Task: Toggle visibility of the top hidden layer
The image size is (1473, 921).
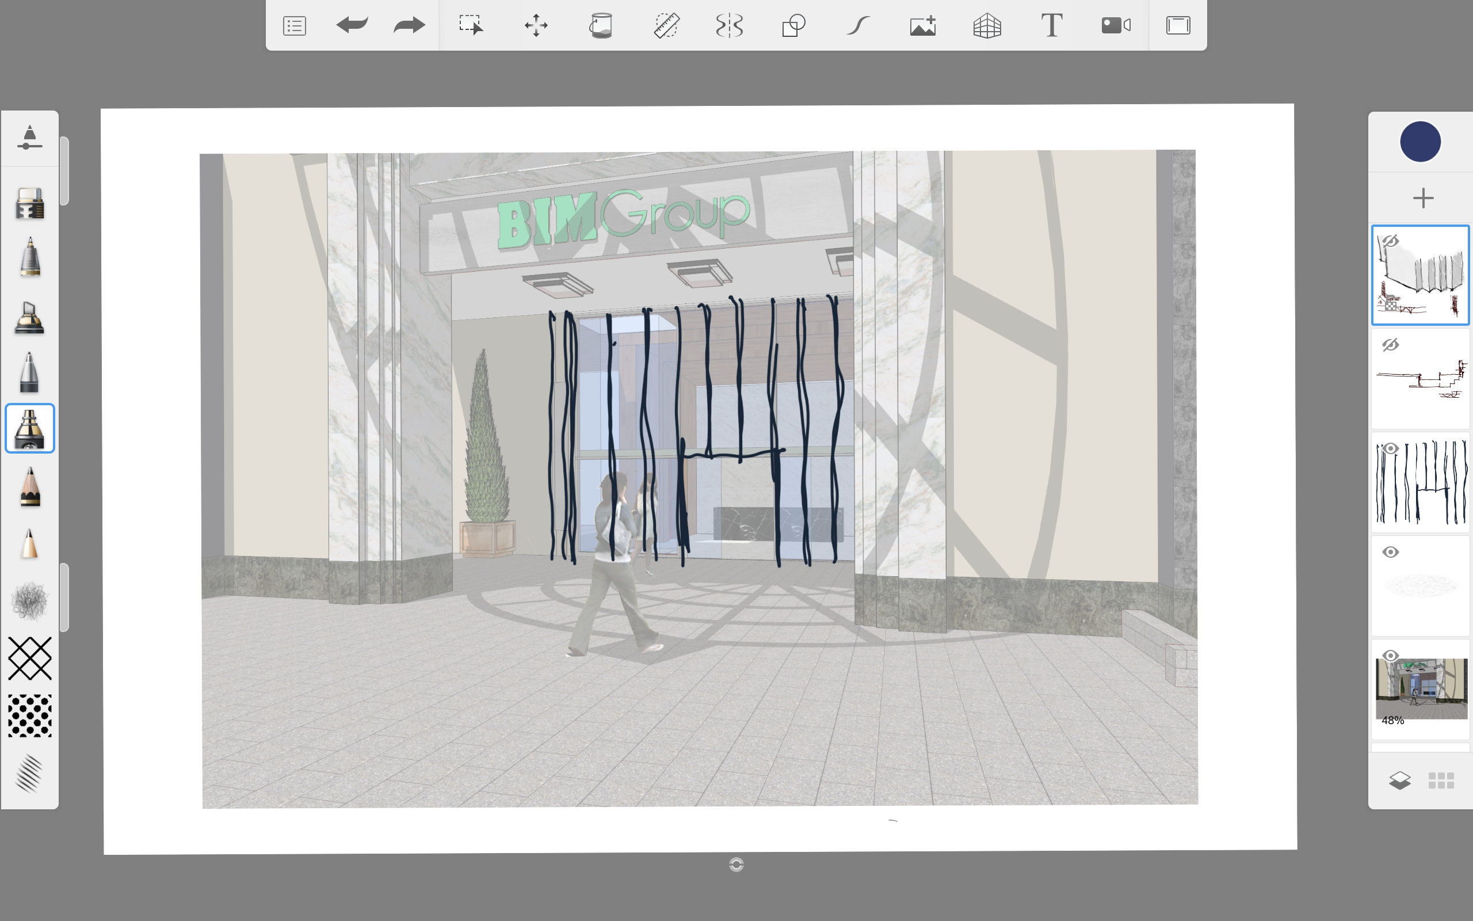Action: [x=1390, y=241]
